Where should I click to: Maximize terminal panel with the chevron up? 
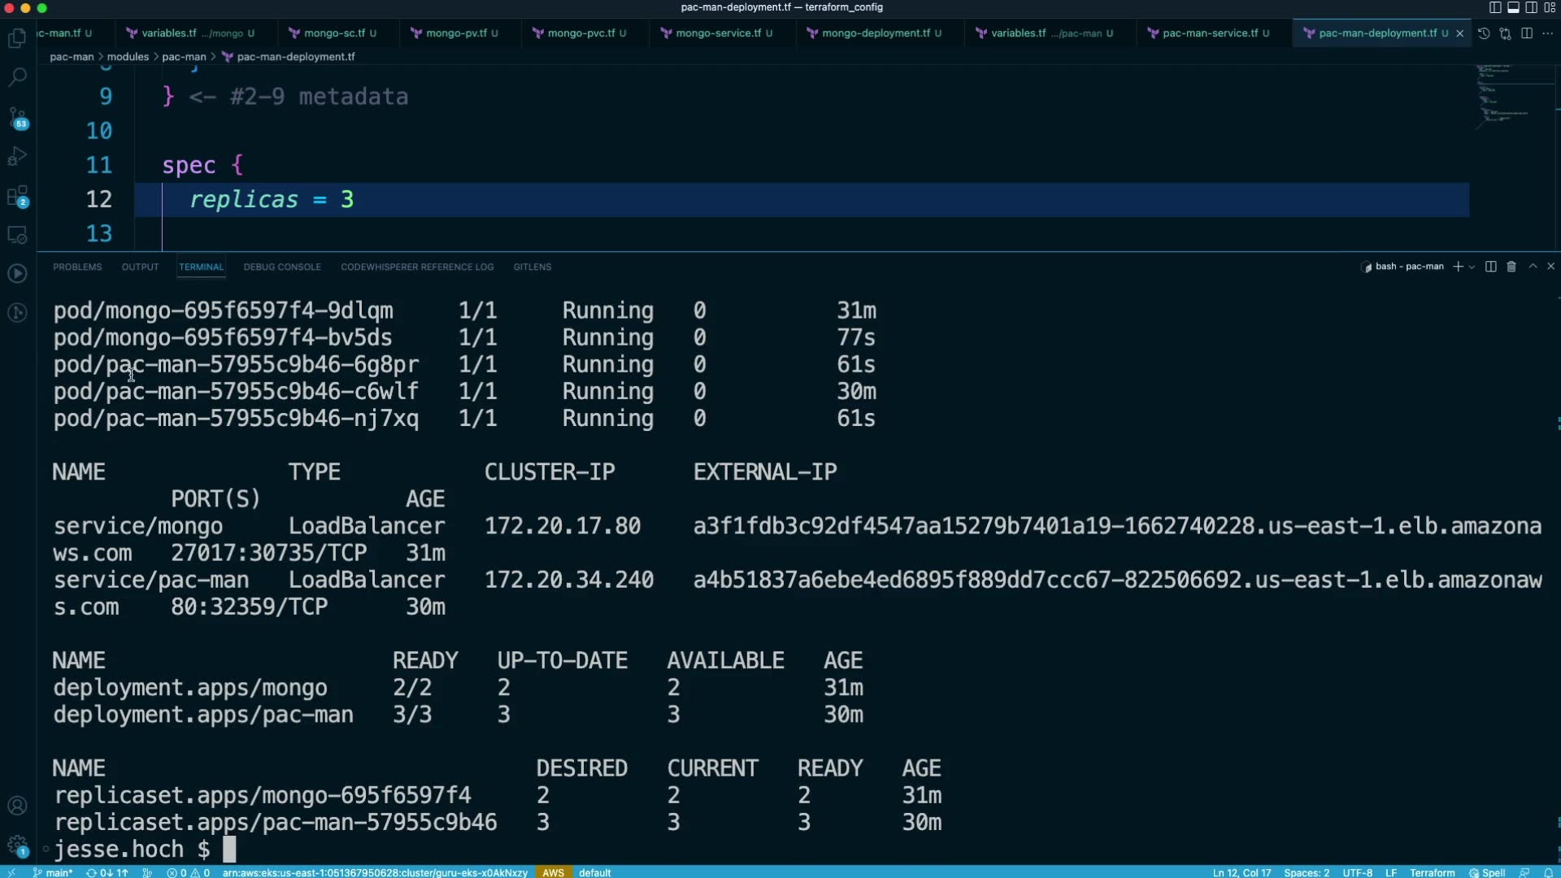[1533, 267]
